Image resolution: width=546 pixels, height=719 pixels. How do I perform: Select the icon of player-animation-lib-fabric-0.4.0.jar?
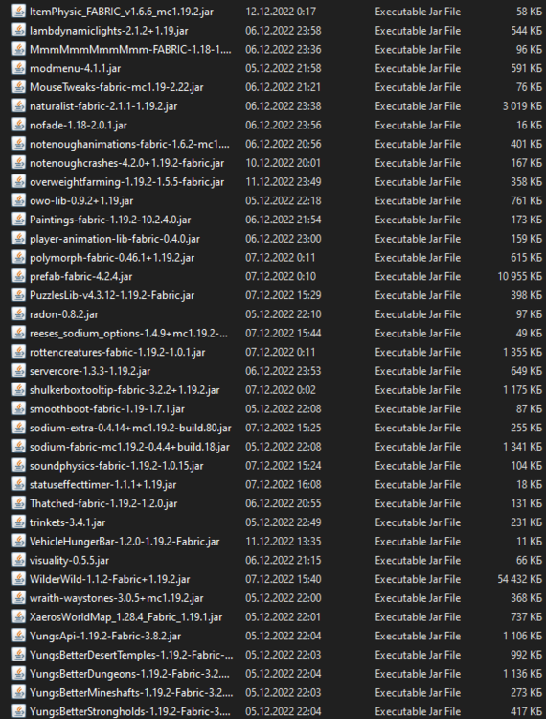tap(18, 239)
